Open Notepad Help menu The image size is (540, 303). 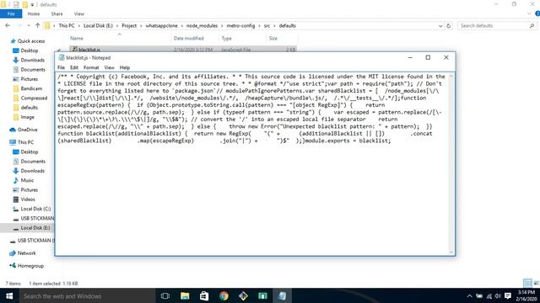pos(125,67)
